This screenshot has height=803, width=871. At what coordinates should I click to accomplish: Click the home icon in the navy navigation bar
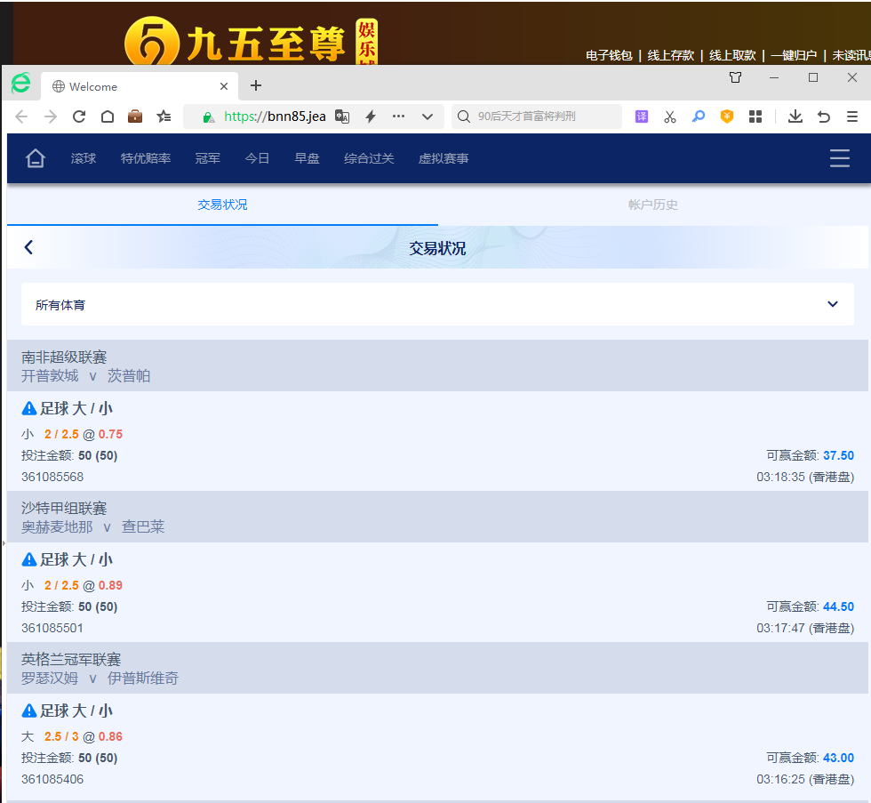tap(36, 158)
